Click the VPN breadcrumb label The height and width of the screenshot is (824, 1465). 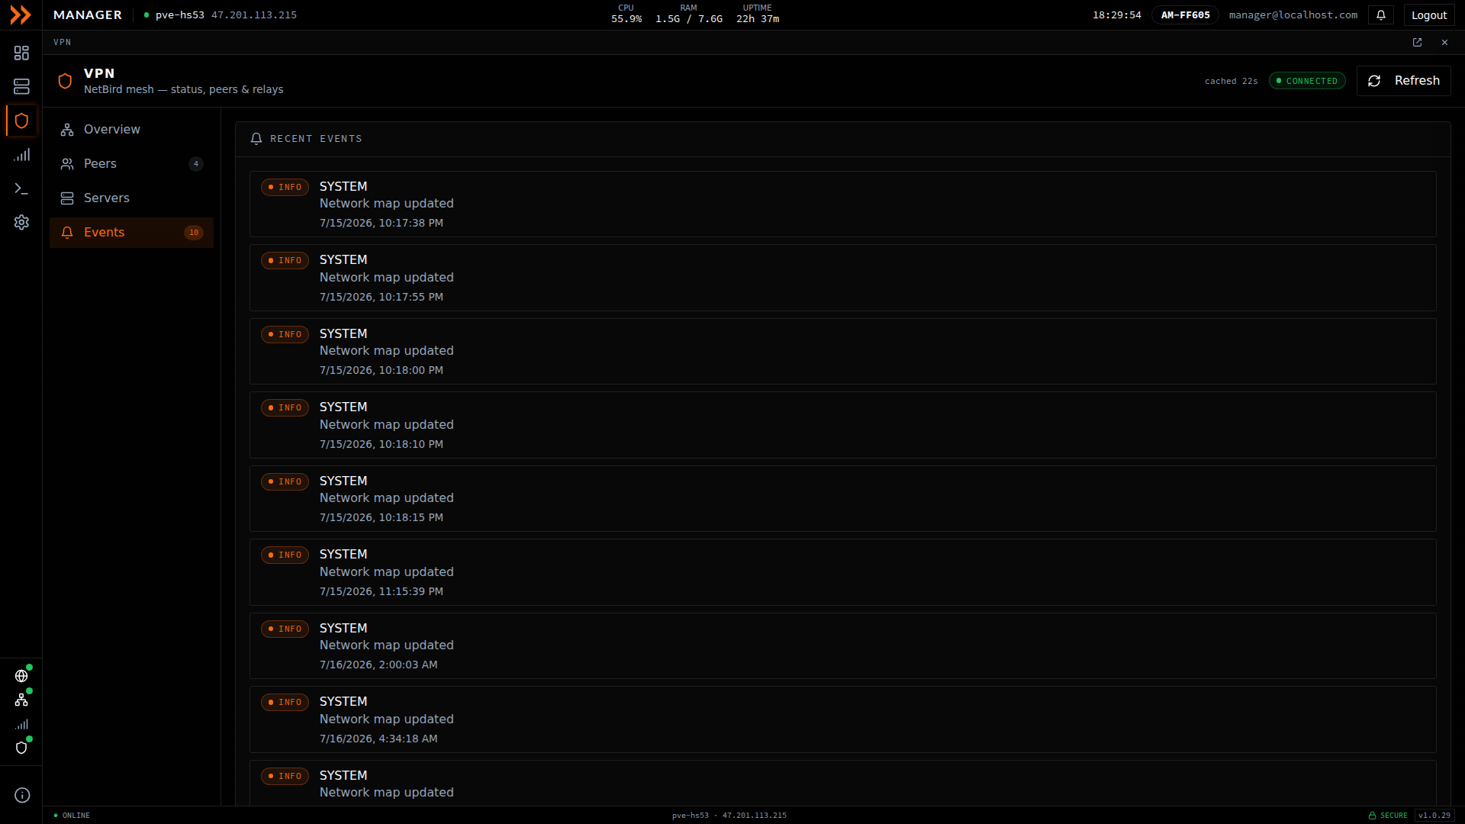click(x=63, y=43)
